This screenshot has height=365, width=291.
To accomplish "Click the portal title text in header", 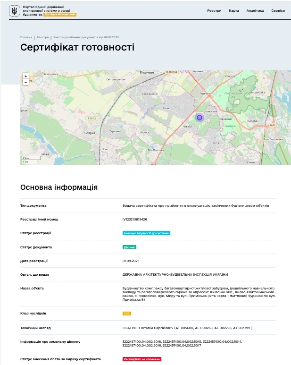I will (46, 10).
